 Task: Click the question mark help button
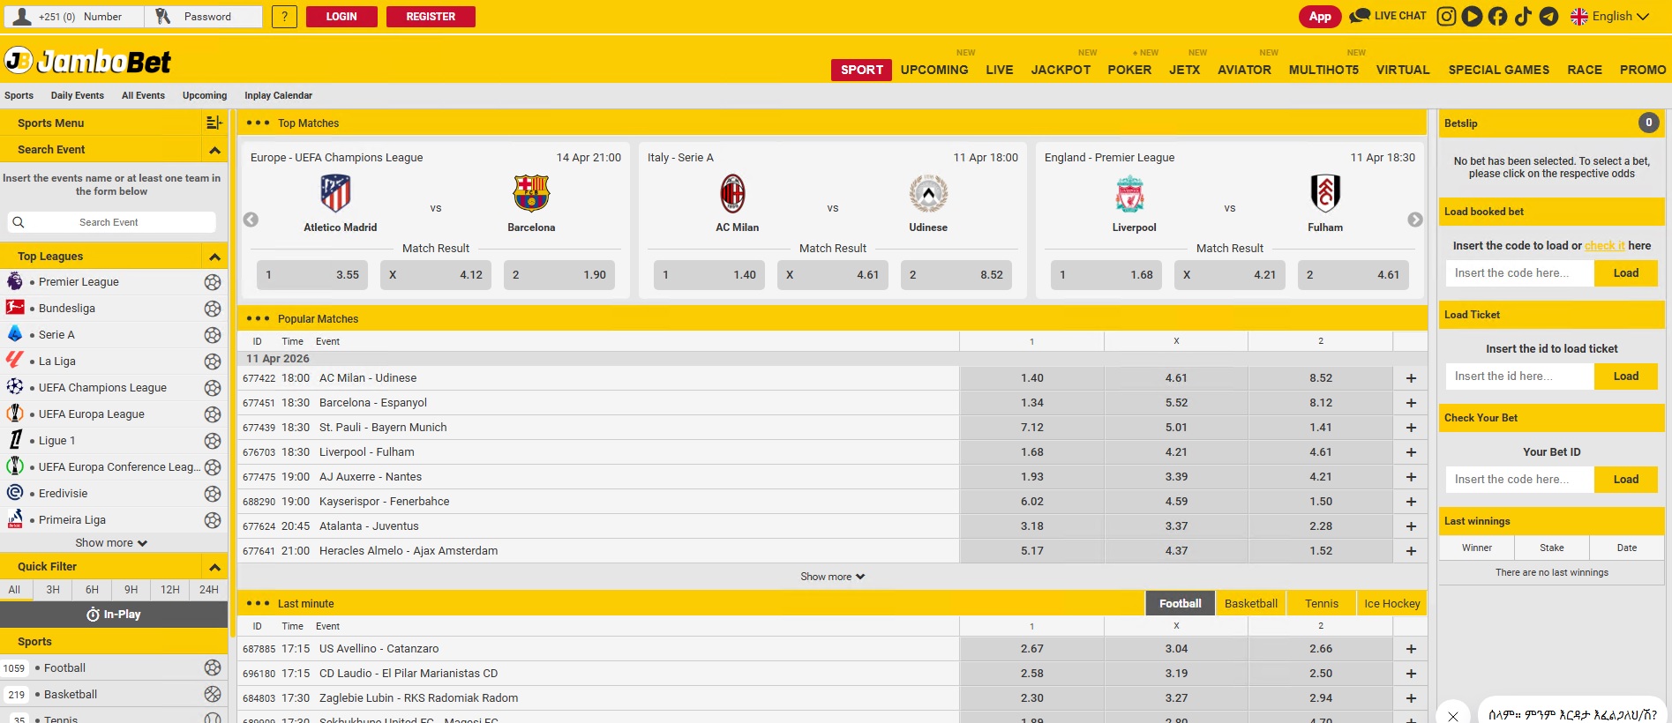click(284, 17)
